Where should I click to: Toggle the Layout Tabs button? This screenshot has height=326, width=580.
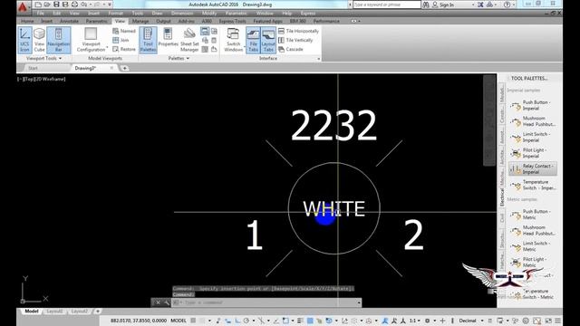pyautogui.click(x=268, y=40)
